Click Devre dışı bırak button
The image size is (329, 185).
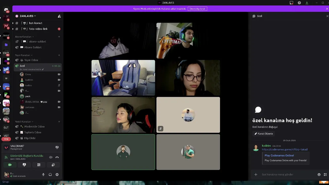[x=197, y=9]
